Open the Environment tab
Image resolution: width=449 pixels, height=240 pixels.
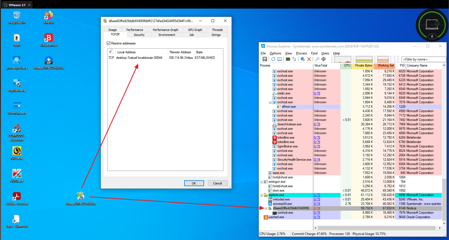(167, 35)
